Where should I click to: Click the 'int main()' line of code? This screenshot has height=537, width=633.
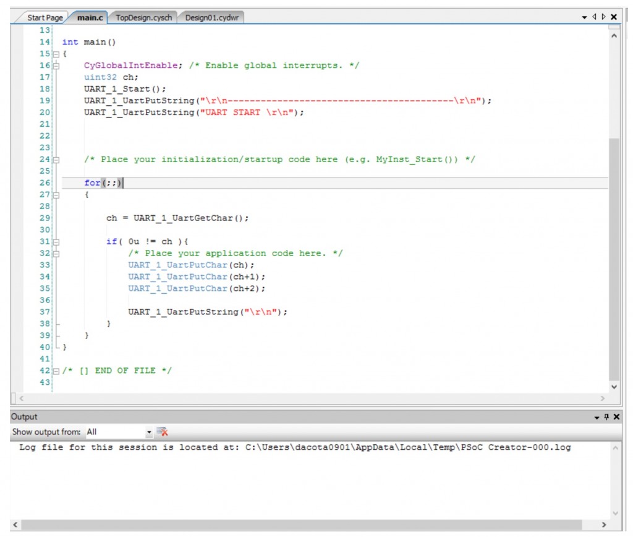coord(89,42)
